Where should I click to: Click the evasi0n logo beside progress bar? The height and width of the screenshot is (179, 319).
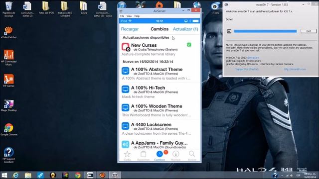coord(229,31)
